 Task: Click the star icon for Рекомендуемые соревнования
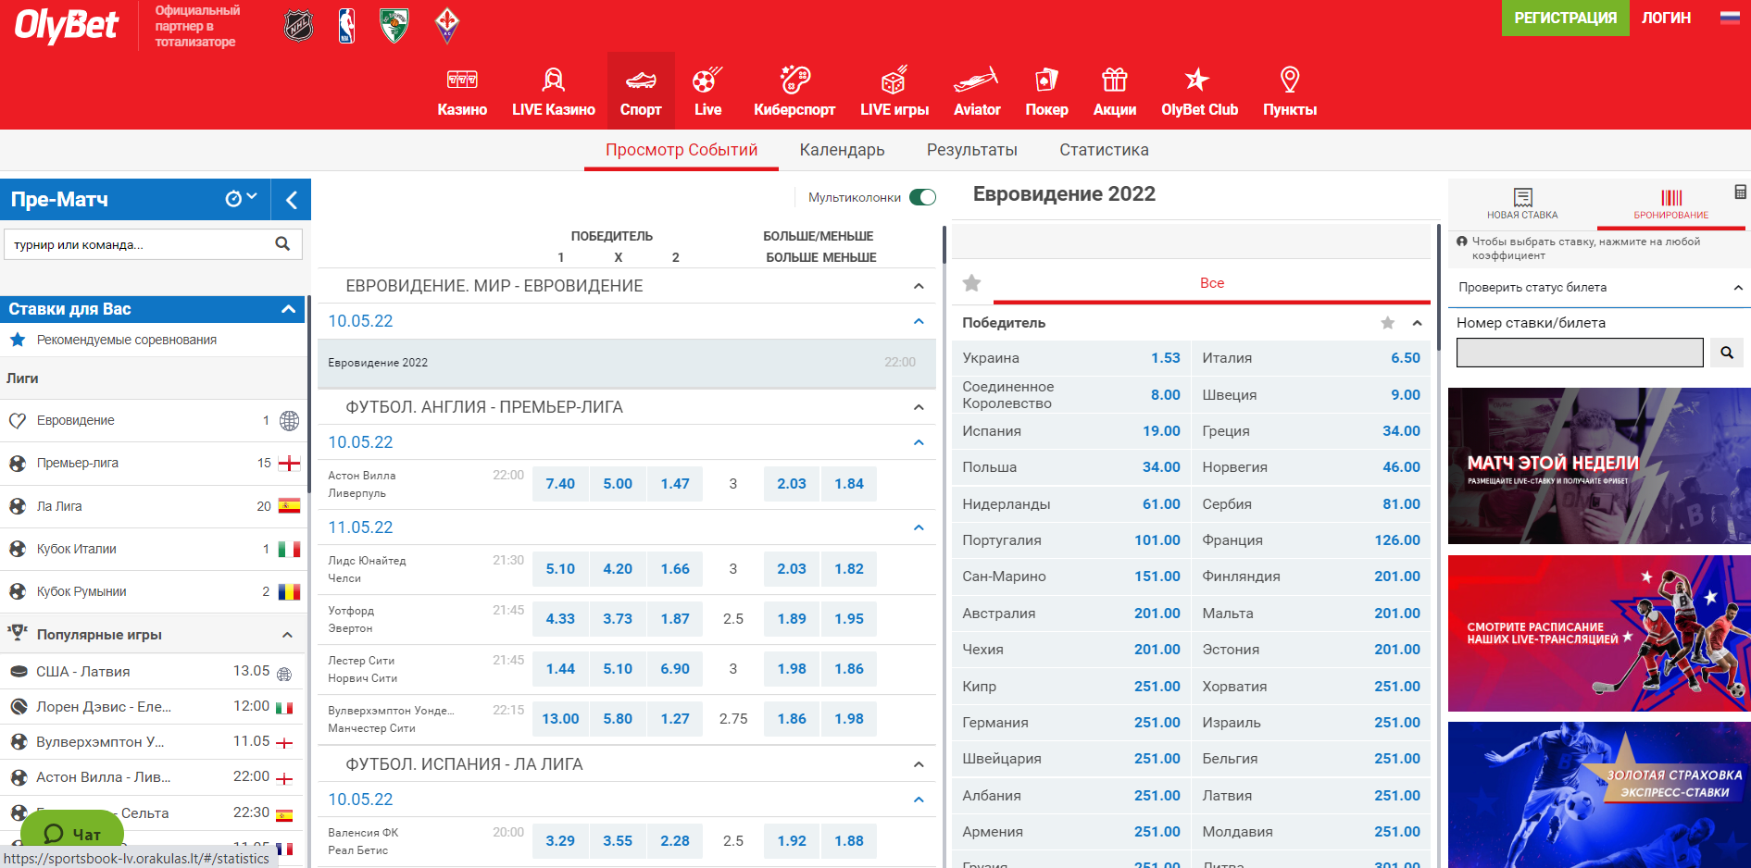tap(18, 340)
